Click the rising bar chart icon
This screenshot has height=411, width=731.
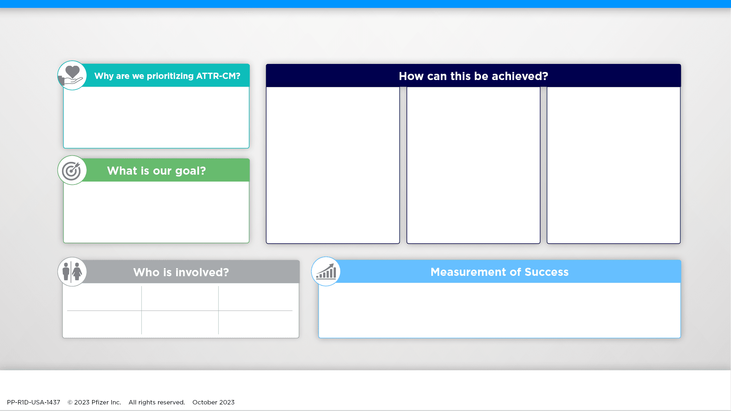(326, 271)
